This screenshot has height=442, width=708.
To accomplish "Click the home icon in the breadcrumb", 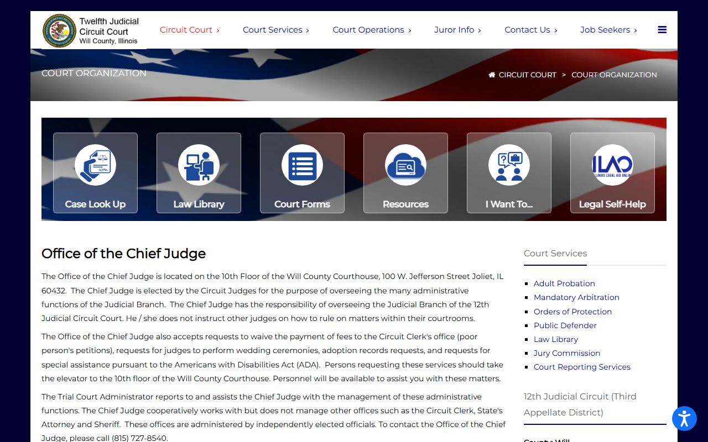I will (x=492, y=75).
